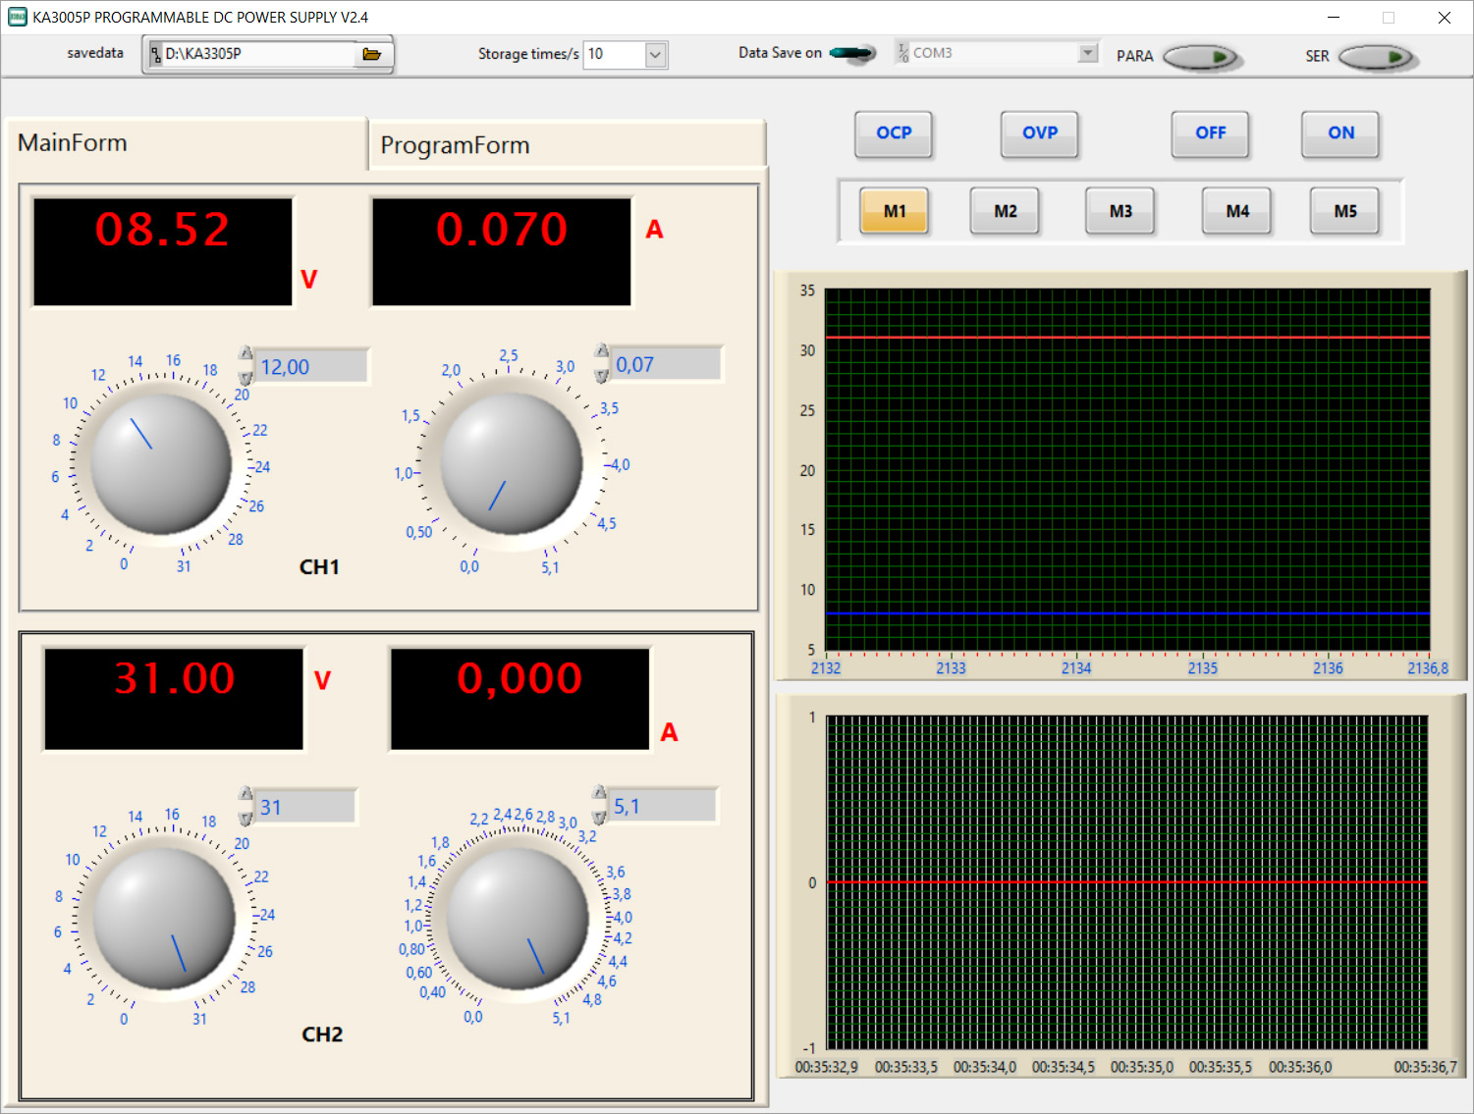Image resolution: width=1474 pixels, height=1114 pixels.
Task: Click the COM port connector icon
Action: [902, 53]
